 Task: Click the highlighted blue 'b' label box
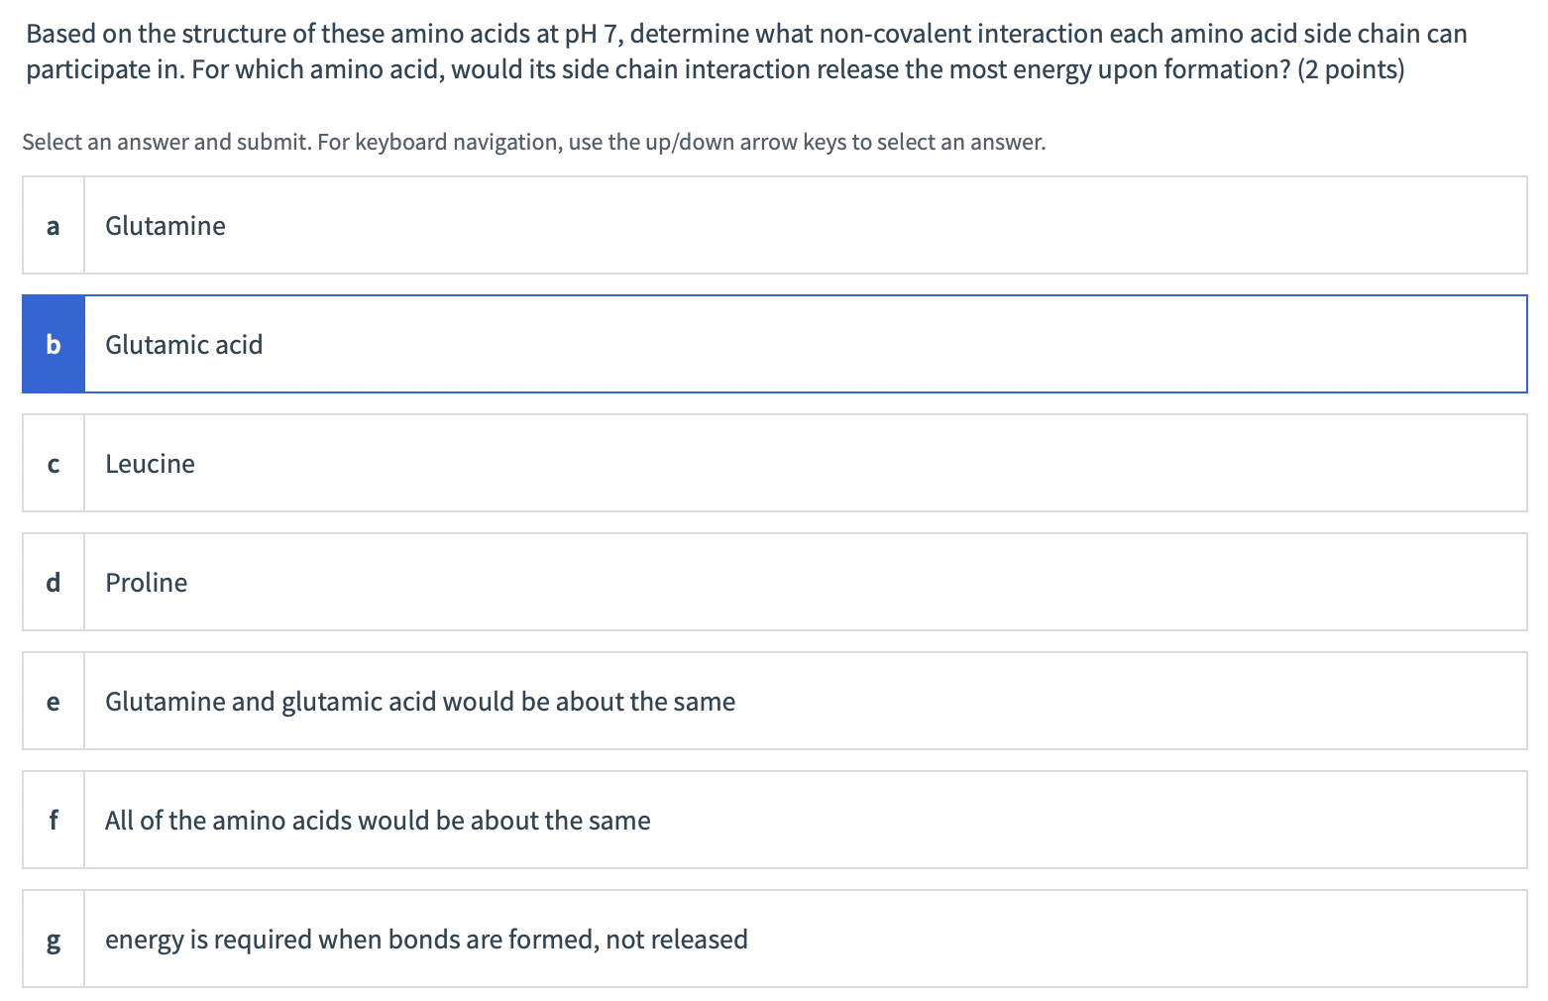pos(53,344)
